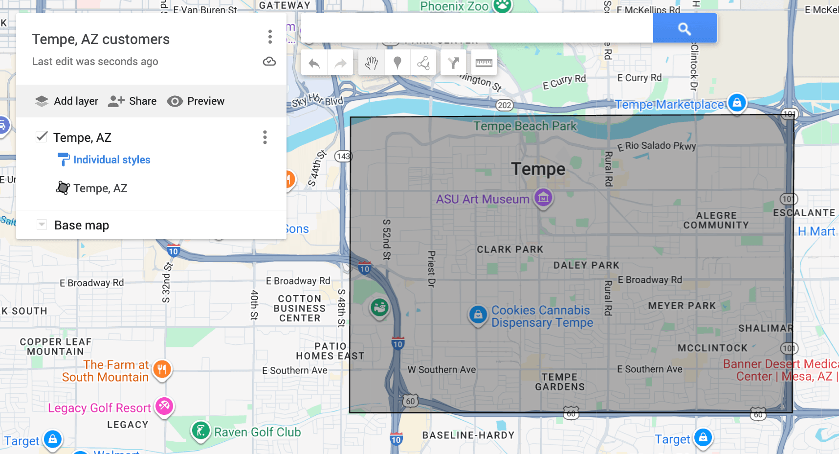
Task: Uncheck the Tempe, AZ layer checkbox
Action: [42, 137]
